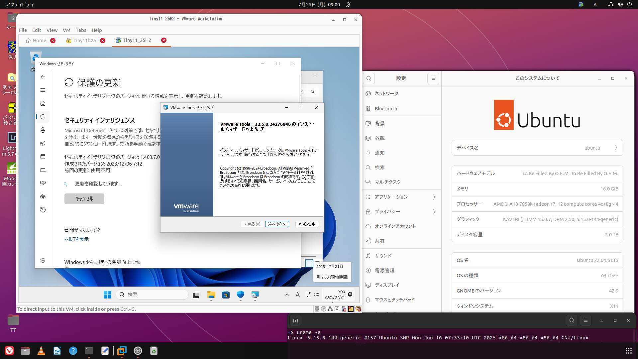
Task: Close the Tiny11_25H2 tab with its red X
Action: point(164,40)
